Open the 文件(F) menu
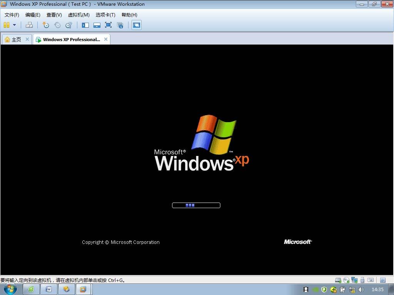 coord(12,15)
